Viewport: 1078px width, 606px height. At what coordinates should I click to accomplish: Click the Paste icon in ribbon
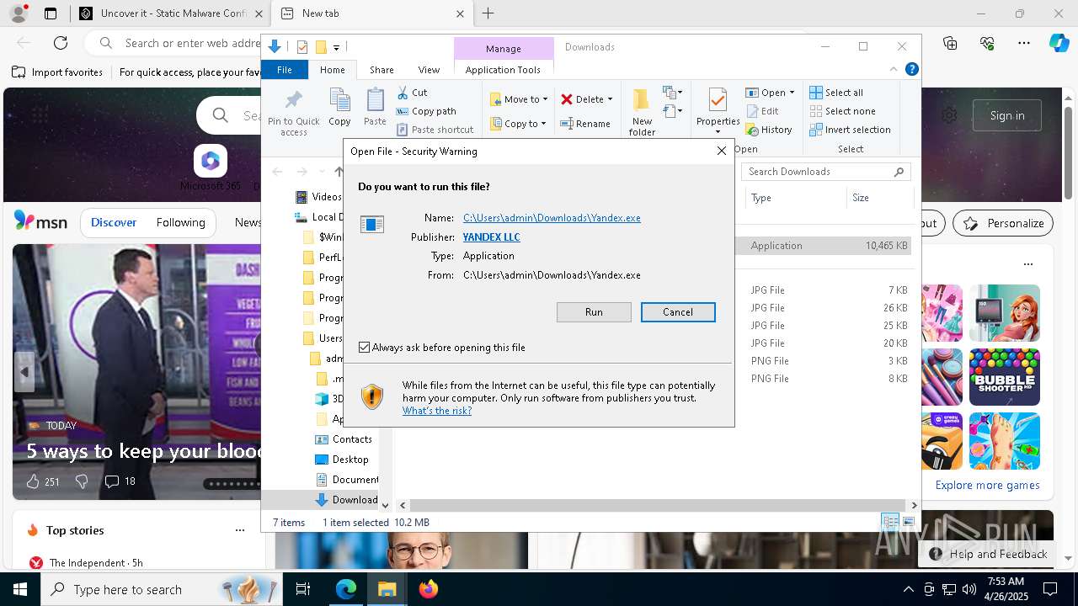tap(375, 107)
